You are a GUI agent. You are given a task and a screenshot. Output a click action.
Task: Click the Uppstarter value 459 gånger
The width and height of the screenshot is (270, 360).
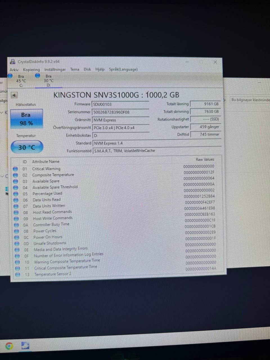205,127
